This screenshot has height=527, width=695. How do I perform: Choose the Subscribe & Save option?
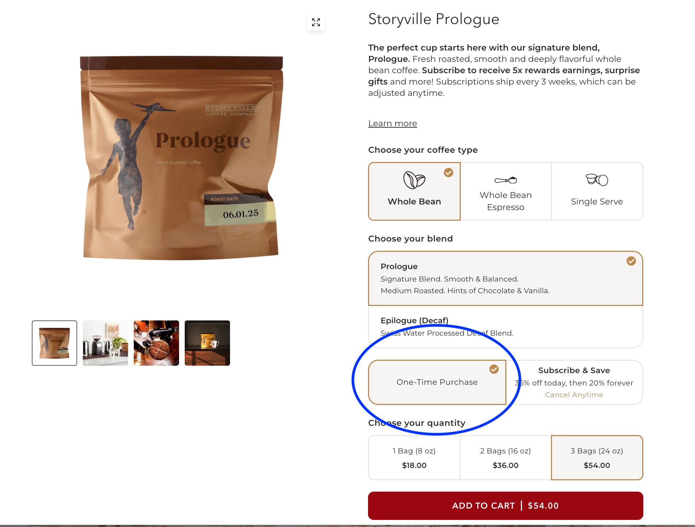click(574, 382)
